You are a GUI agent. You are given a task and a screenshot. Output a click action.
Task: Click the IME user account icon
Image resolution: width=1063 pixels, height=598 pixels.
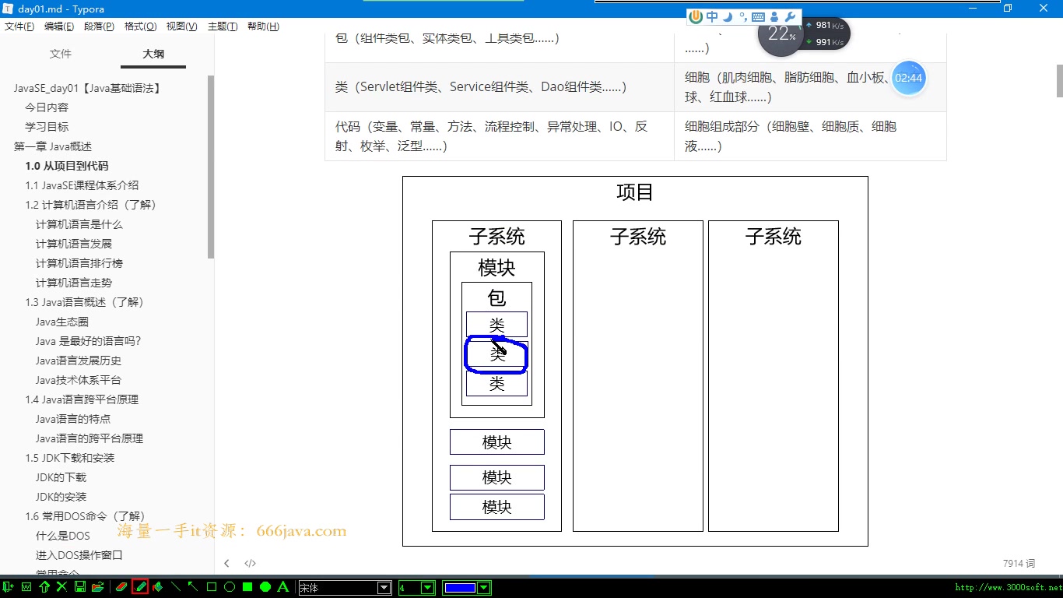point(774,16)
